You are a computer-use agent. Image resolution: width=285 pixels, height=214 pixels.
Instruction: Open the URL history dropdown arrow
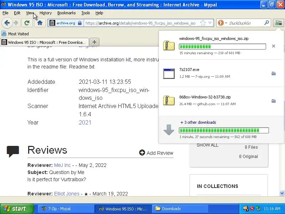(210, 23)
